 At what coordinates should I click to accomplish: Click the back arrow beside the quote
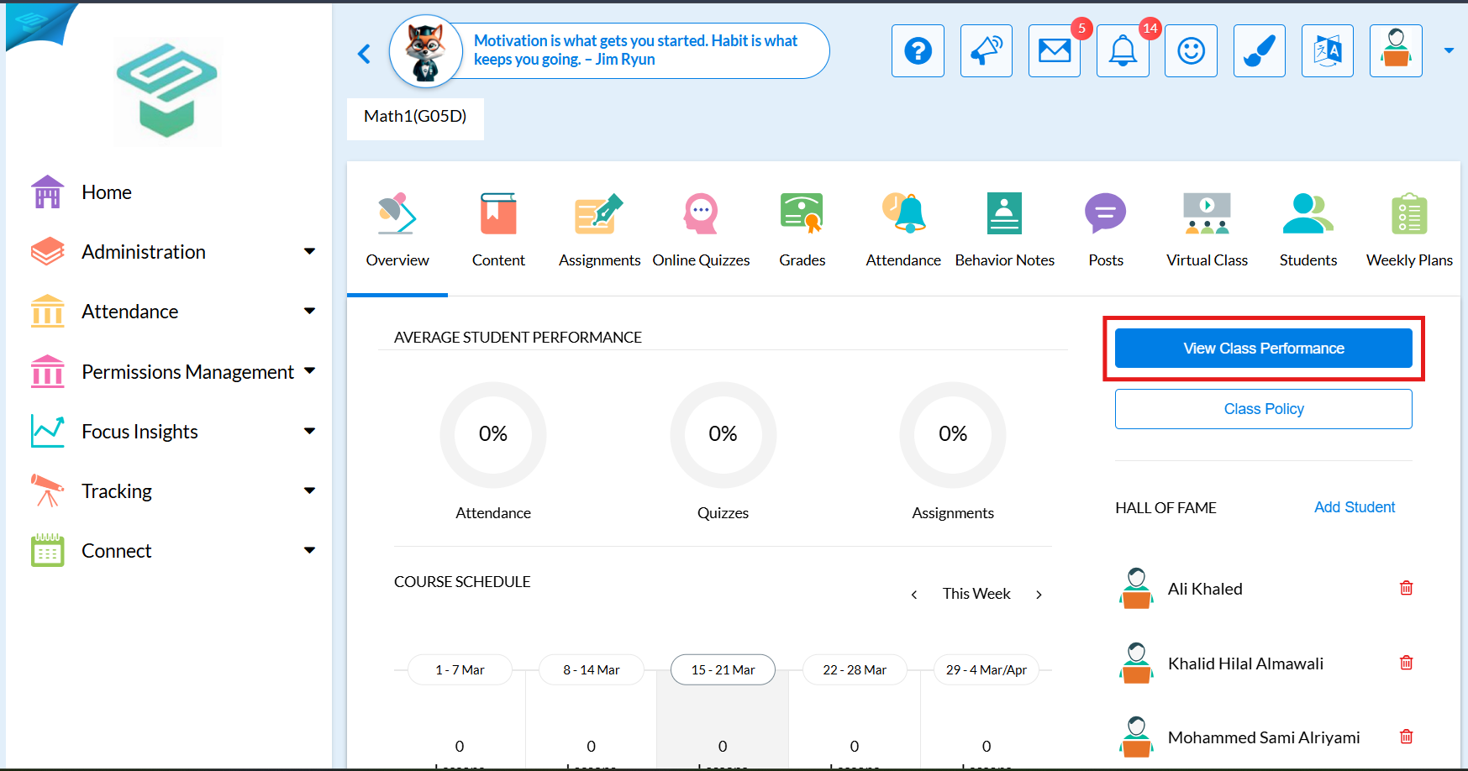point(364,54)
